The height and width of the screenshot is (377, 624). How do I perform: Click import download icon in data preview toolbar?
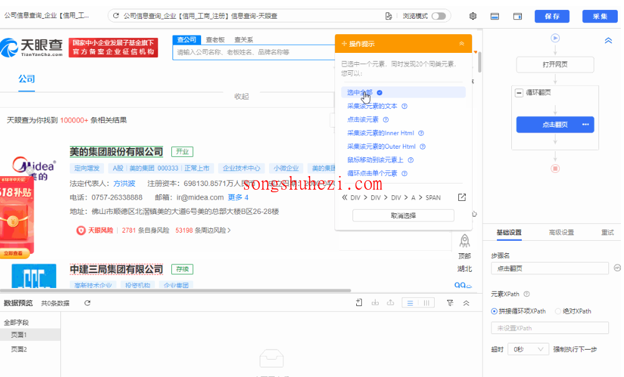(x=375, y=302)
